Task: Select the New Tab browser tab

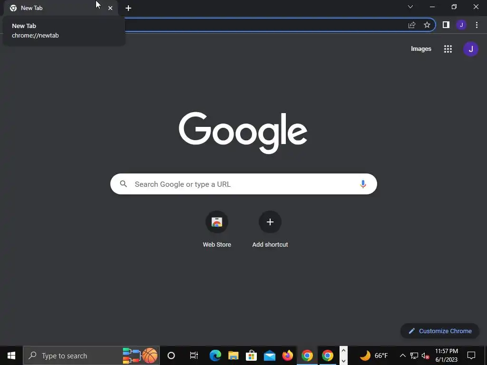Action: coord(60,8)
